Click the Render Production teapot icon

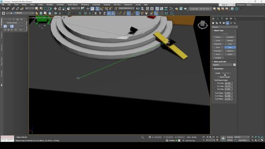click(x=185, y=9)
